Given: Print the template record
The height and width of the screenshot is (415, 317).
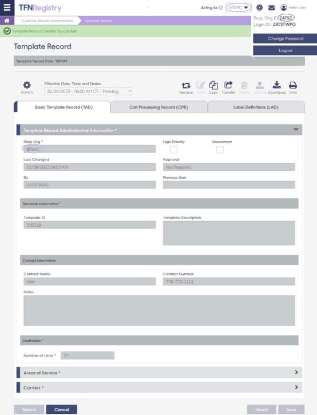Looking at the screenshot, I should tap(293, 88).
